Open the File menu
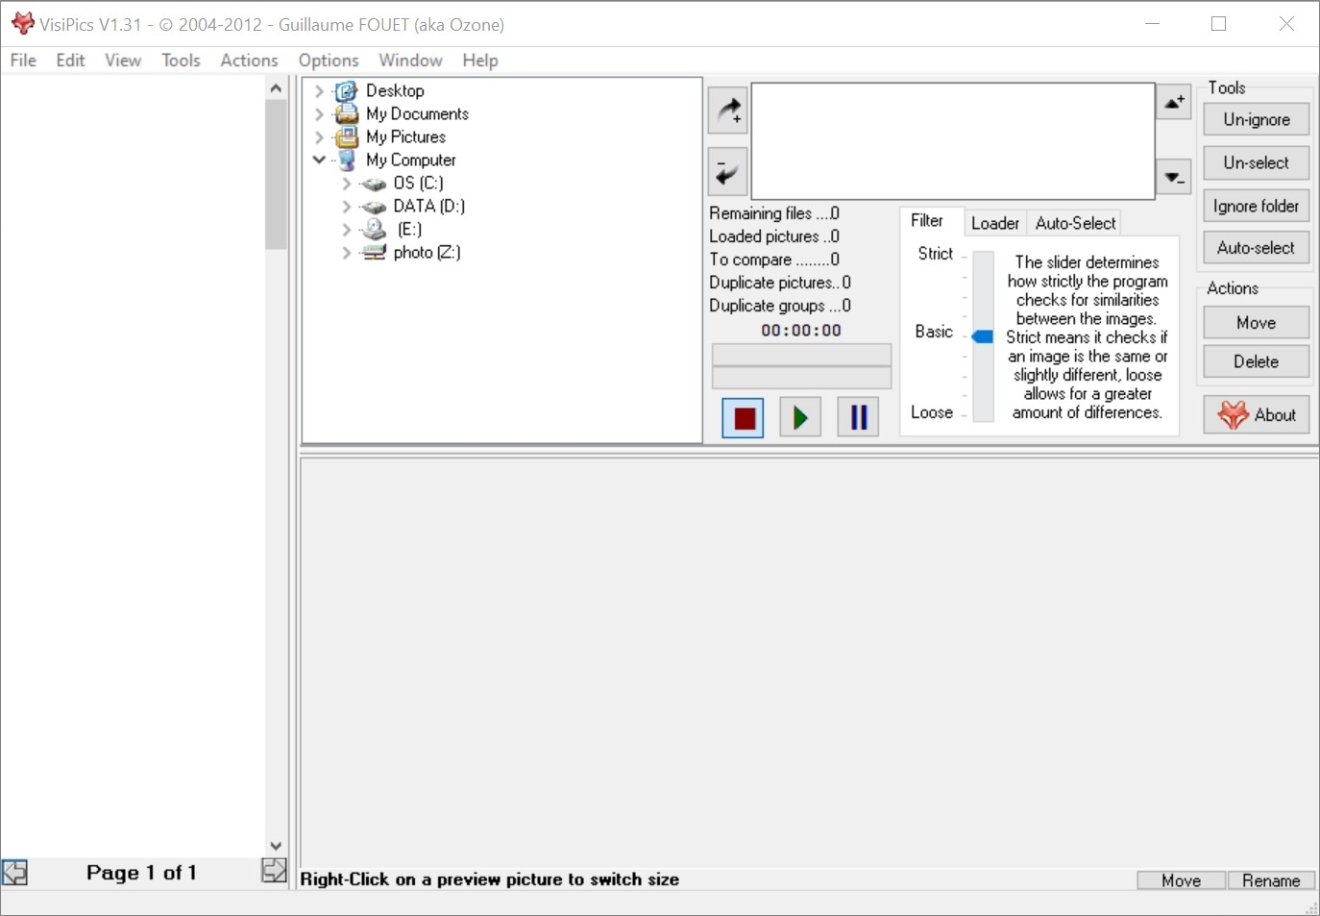Viewport: 1320px width, 916px height. (23, 61)
